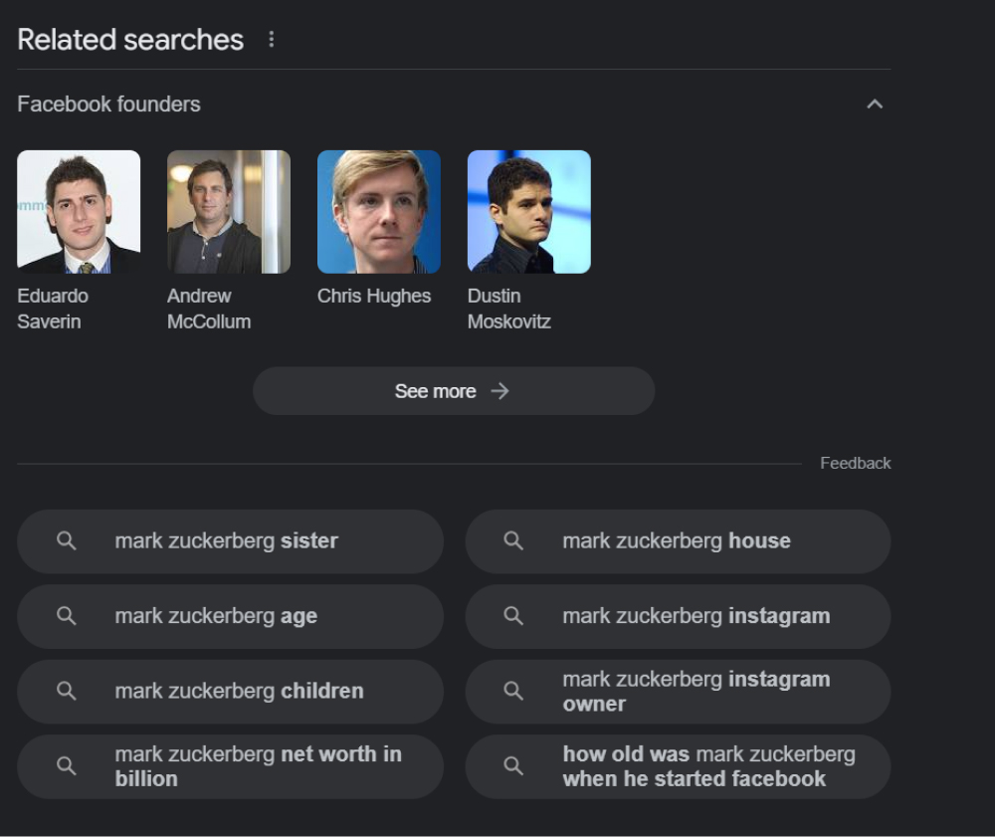This screenshot has height=837, width=995.
Task: Open the Related searches three-dot options menu
Action: click(x=272, y=38)
